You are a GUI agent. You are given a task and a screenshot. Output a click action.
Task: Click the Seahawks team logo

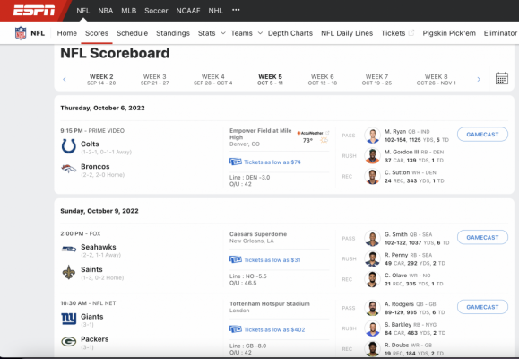(x=69, y=249)
